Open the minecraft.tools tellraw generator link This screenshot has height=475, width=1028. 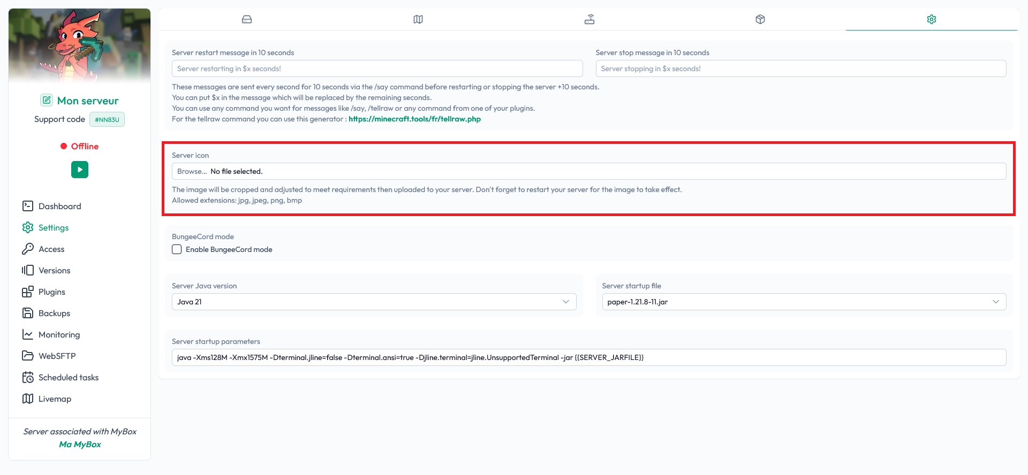pyautogui.click(x=414, y=119)
